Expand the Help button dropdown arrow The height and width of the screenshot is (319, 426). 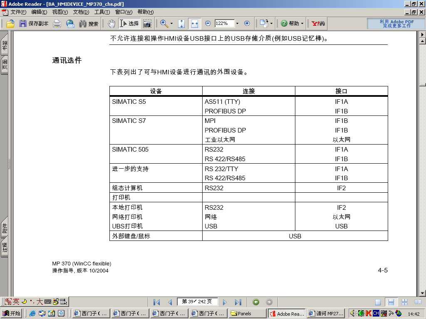pos(302,24)
